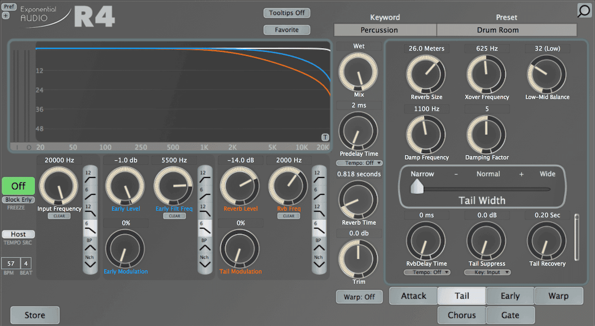The image size is (595, 326).
Task: Click the T icon in EQ graph
Action: click(325, 137)
